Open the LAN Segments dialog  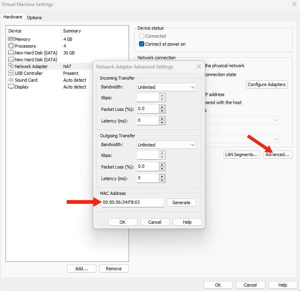click(x=242, y=155)
